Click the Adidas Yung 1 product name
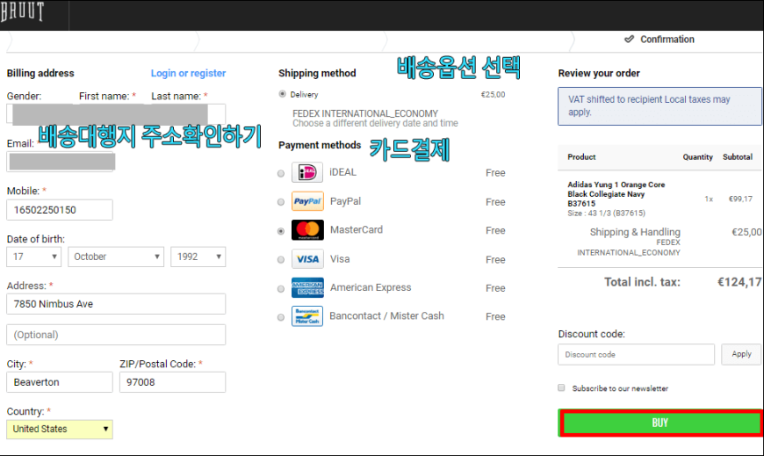This screenshot has height=456, width=764. 616,194
